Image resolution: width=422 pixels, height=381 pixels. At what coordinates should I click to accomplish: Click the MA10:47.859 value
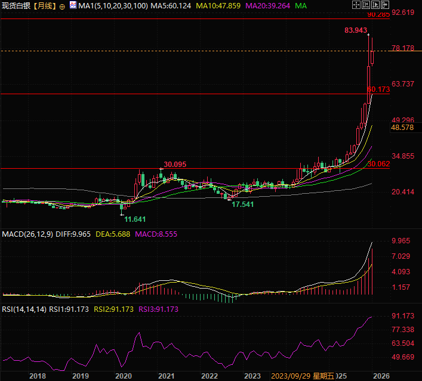[218, 5]
